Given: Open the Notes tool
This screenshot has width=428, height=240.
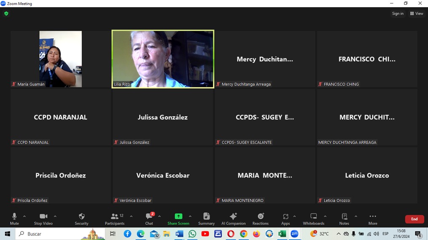Looking at the screenshot, I should 344,219.
